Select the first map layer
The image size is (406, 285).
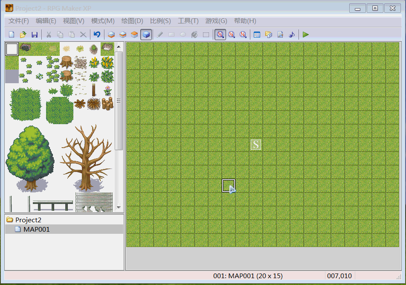(111, 35)
